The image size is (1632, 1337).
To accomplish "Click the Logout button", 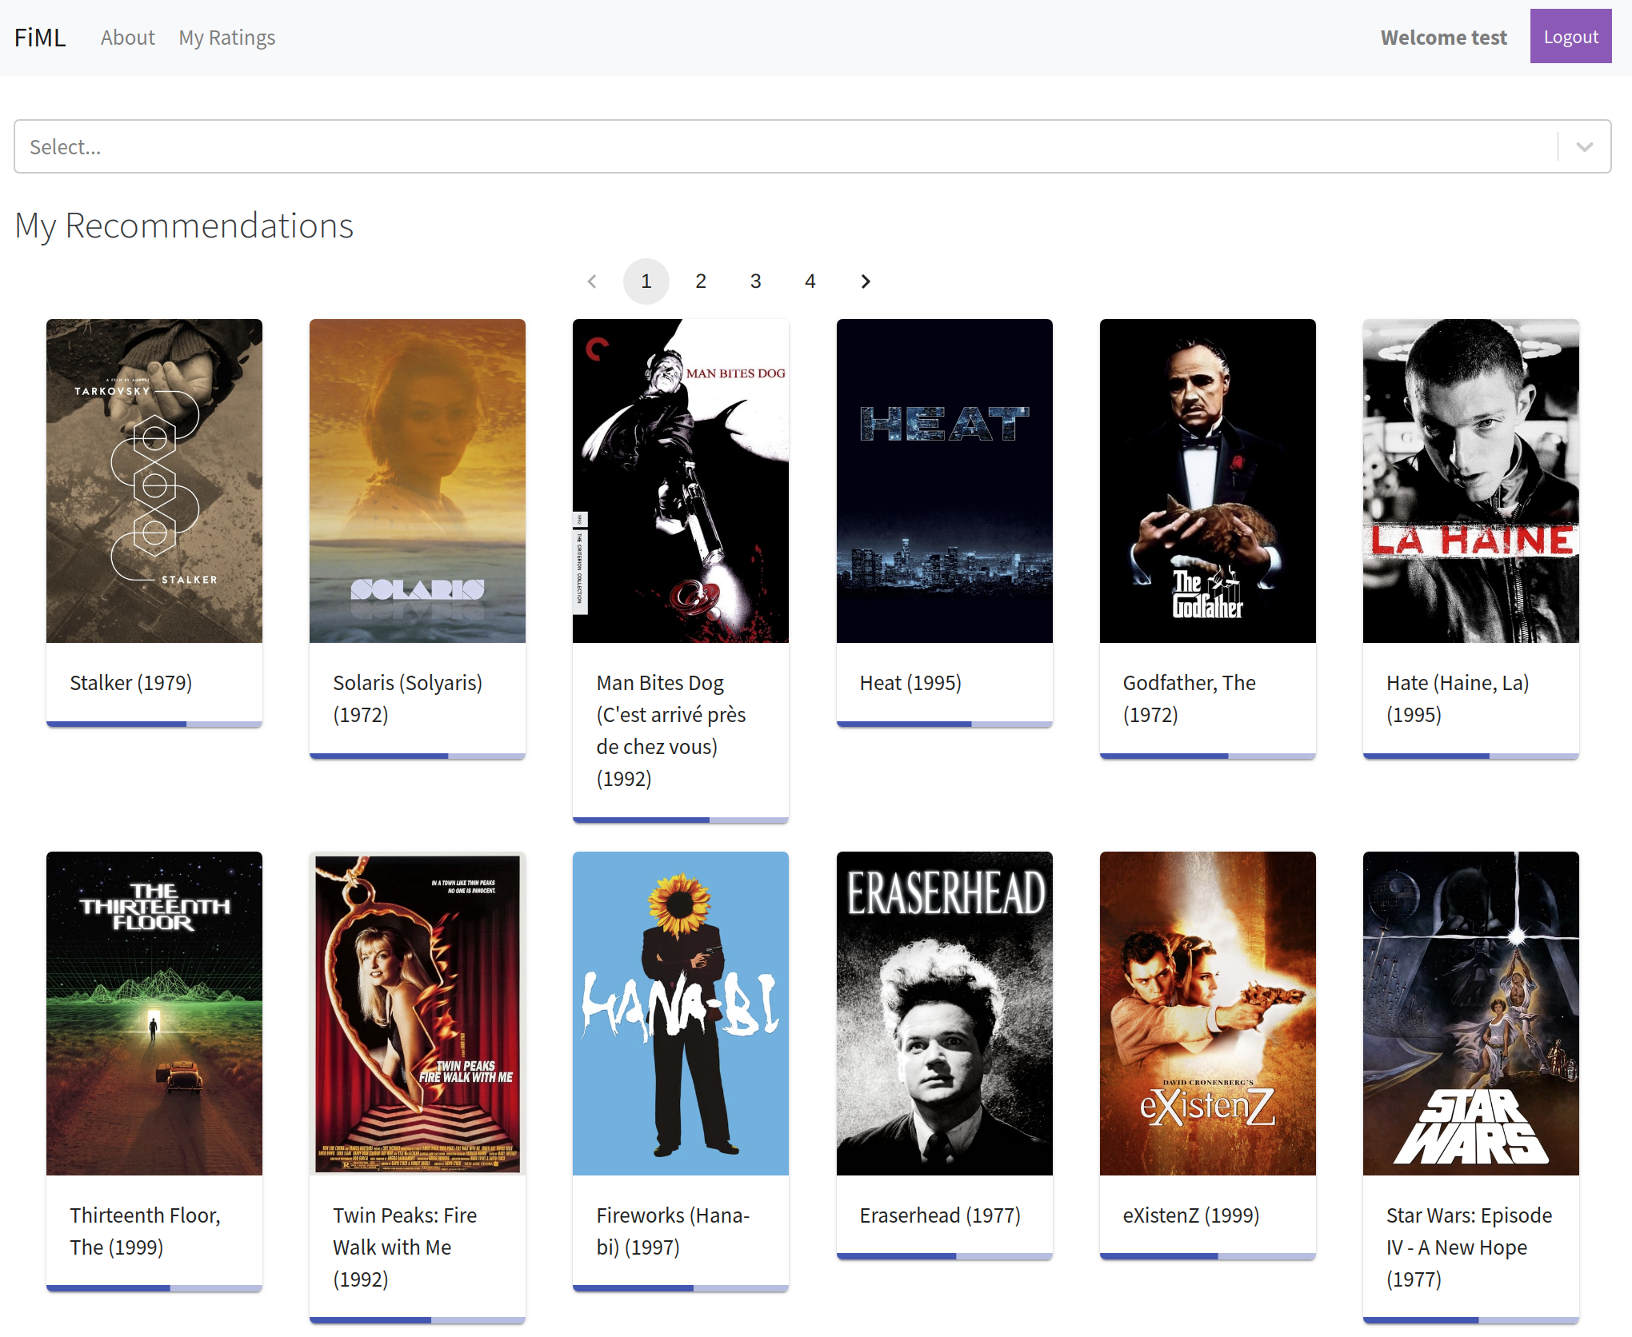I will (x=1570, y=37).
